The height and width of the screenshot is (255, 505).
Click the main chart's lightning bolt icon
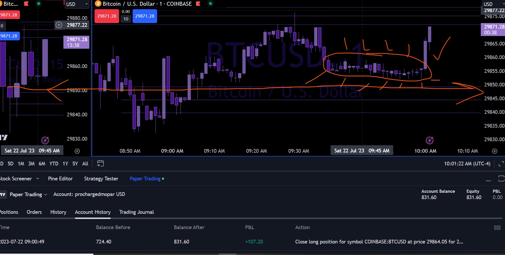coord(429,140)
